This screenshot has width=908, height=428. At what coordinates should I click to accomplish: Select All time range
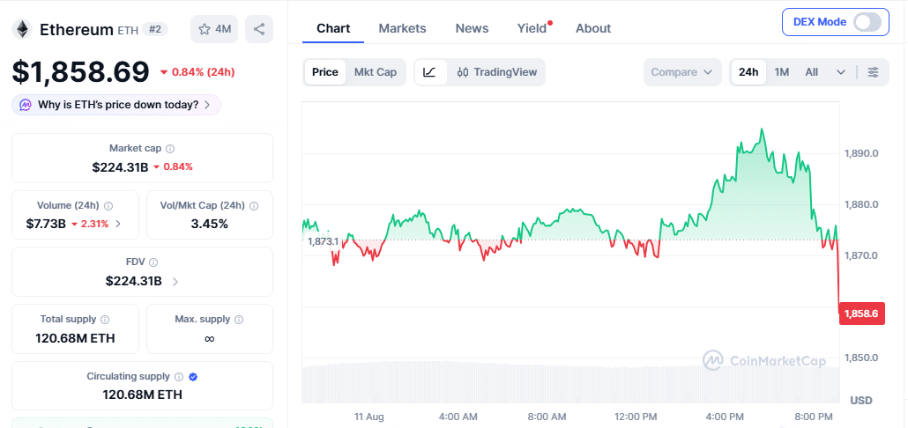[x=812, y=72]
